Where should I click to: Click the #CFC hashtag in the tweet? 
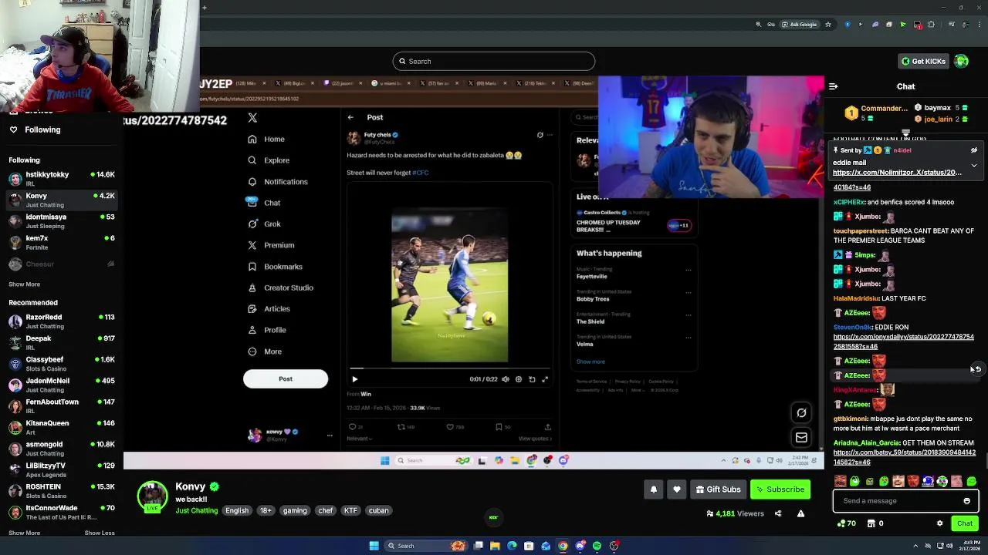[x=420, y=173]
